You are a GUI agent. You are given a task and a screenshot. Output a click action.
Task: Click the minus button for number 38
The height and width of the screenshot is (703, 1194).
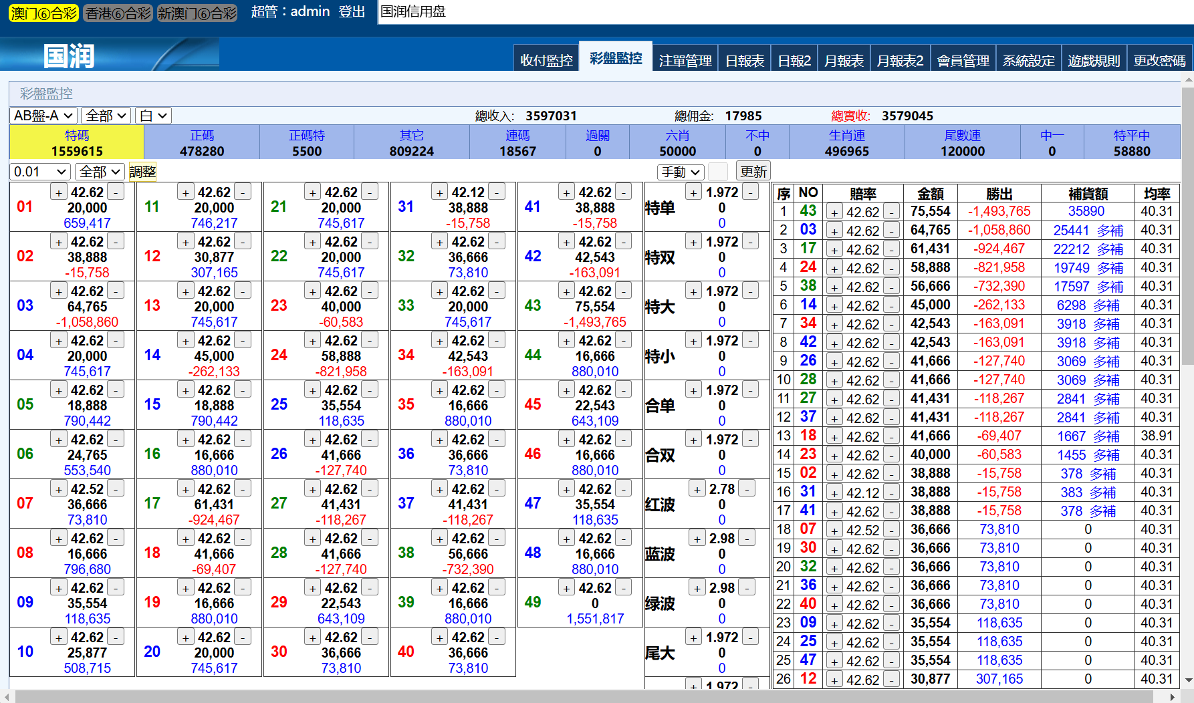pyautogui.click(x=496, y=539)
